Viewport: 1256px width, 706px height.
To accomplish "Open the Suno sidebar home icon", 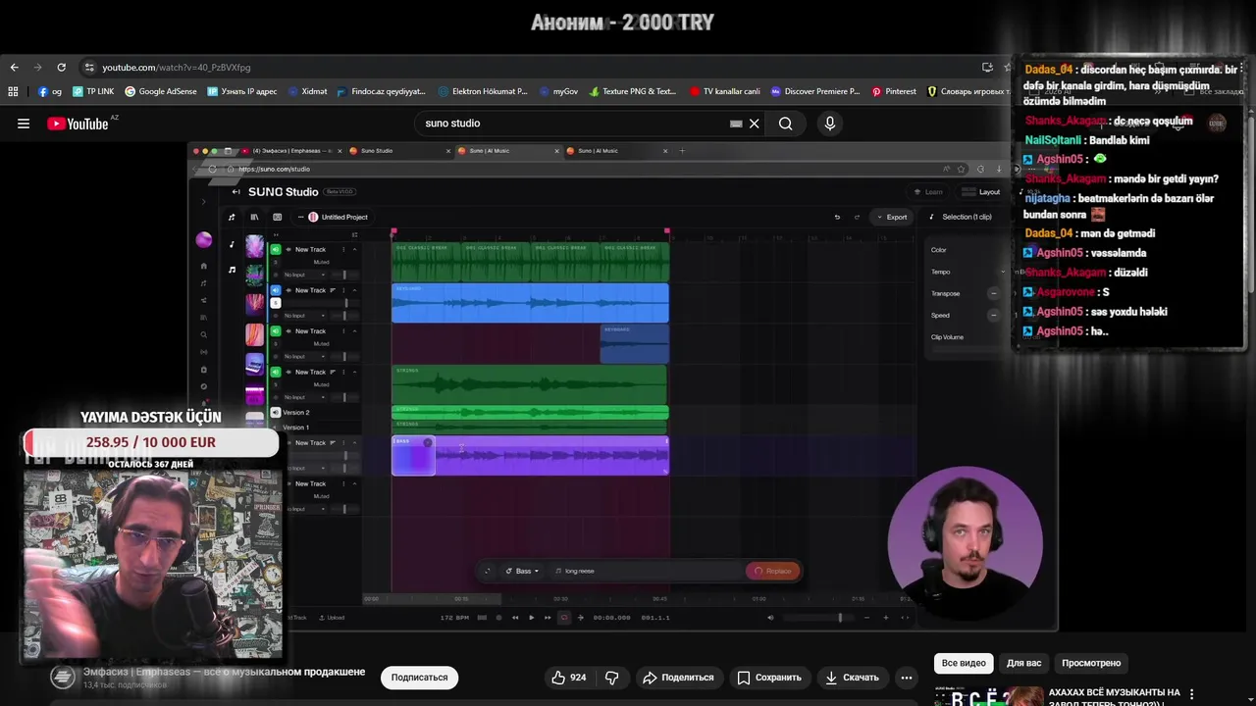I will pos(204,266).
